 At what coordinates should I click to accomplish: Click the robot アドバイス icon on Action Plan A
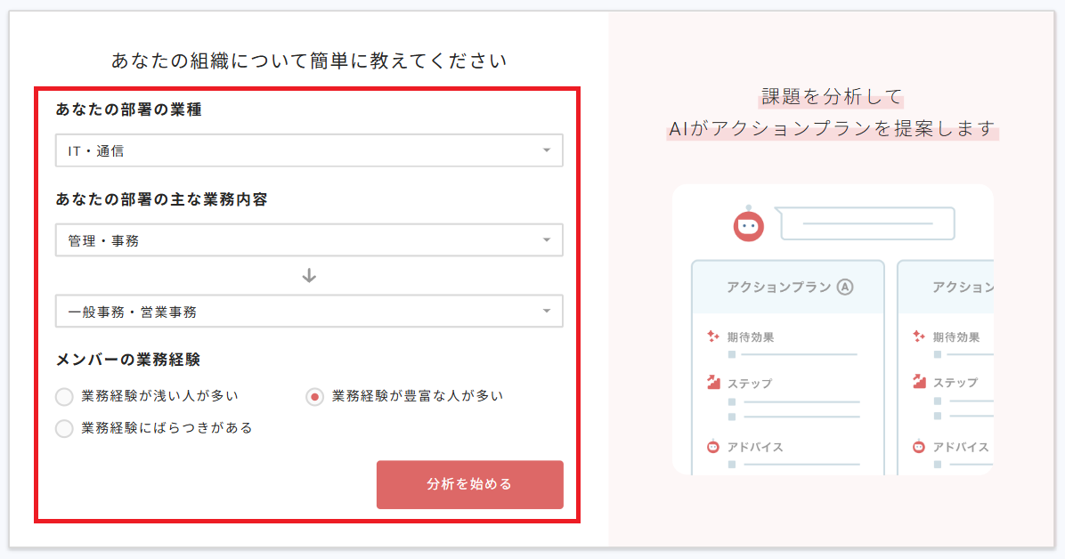click(712, 447)
